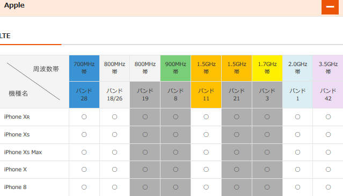Viewport: 343px width, 196px height.
Task: Click the バンド 21 header cell
Action: [x=237, y=95]
